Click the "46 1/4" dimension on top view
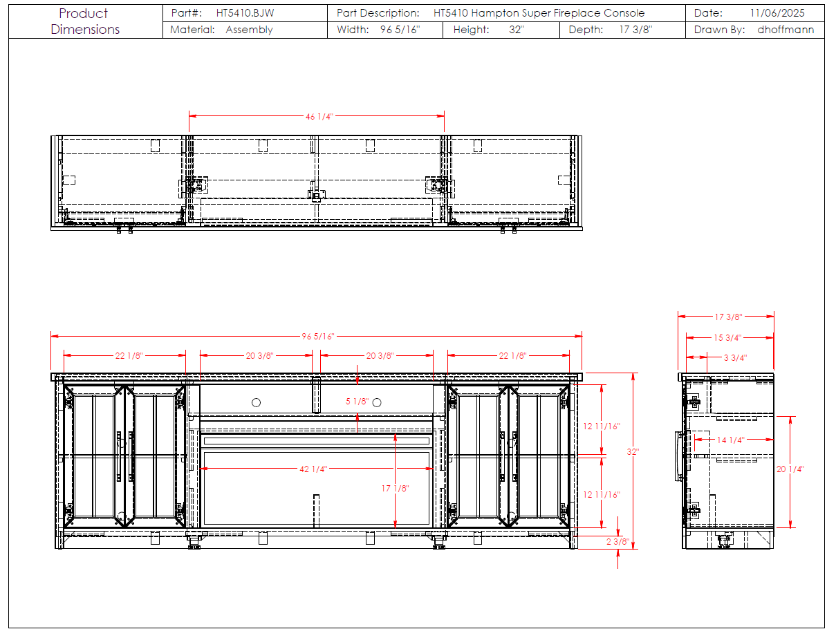This screenshot has height=638, width=836. coord(319,117)
